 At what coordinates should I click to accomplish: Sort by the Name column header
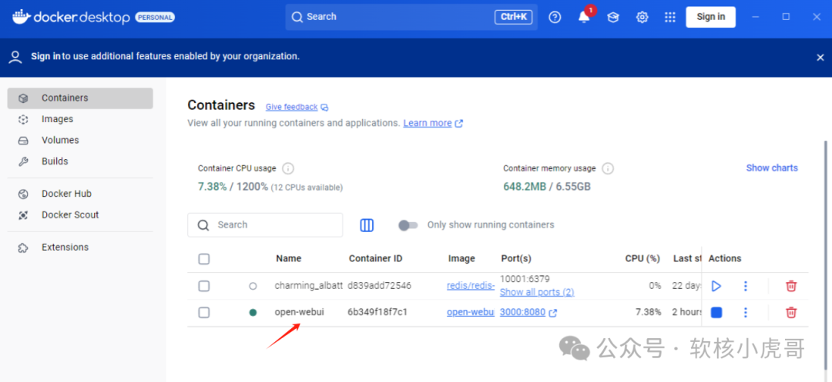point(289,259)
